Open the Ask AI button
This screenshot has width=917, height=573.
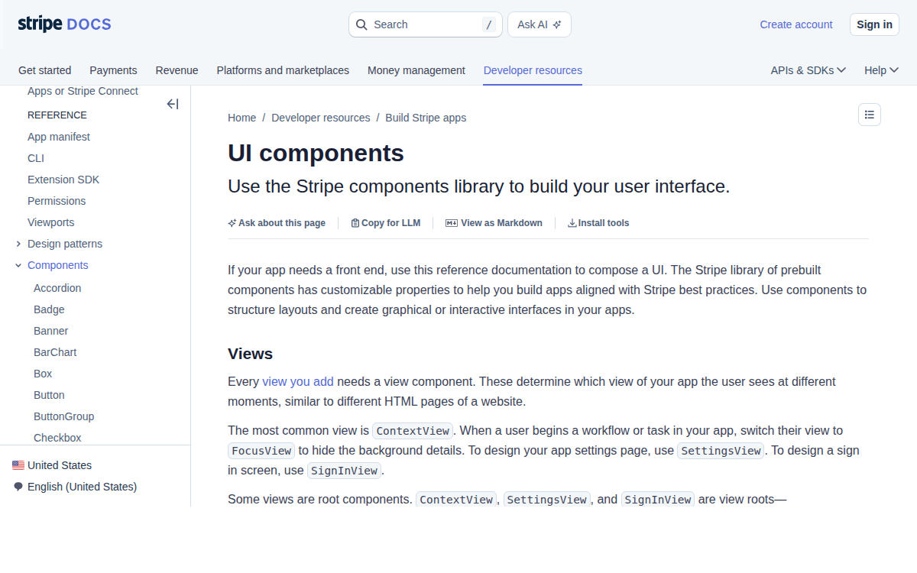[540, 24]
